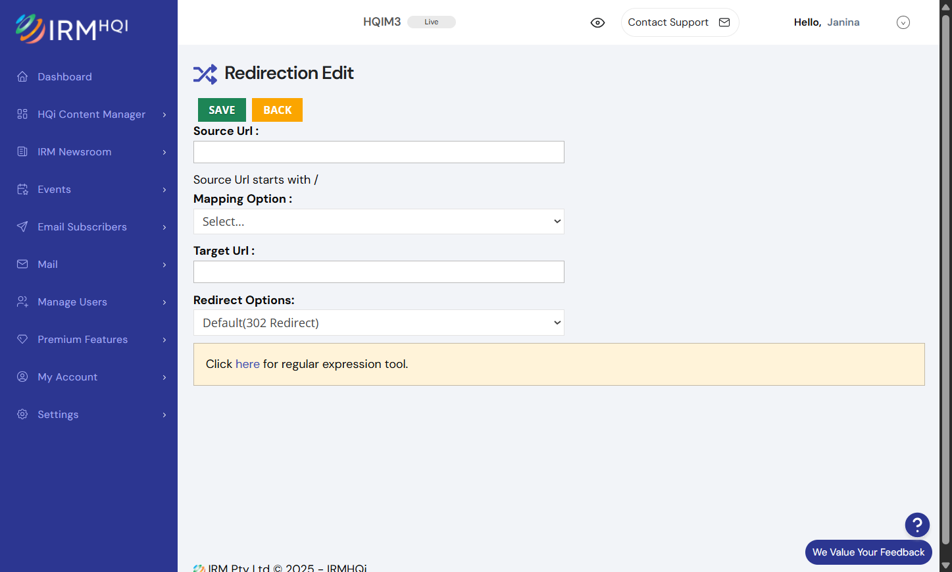
Task: Expand Mail submenu arrow
Action: coord(164,265)
